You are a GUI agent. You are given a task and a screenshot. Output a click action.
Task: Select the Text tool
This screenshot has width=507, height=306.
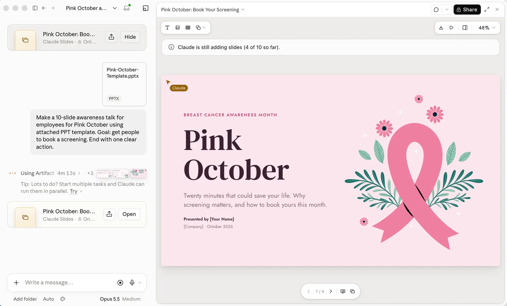167,28
